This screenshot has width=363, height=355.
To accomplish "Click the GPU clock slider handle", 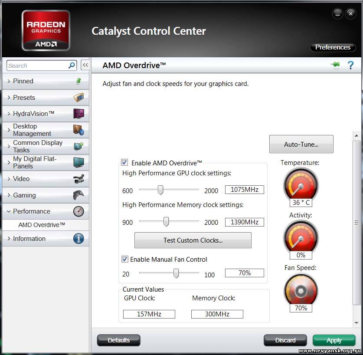I will pyautogui.click(x=160, y=190).
